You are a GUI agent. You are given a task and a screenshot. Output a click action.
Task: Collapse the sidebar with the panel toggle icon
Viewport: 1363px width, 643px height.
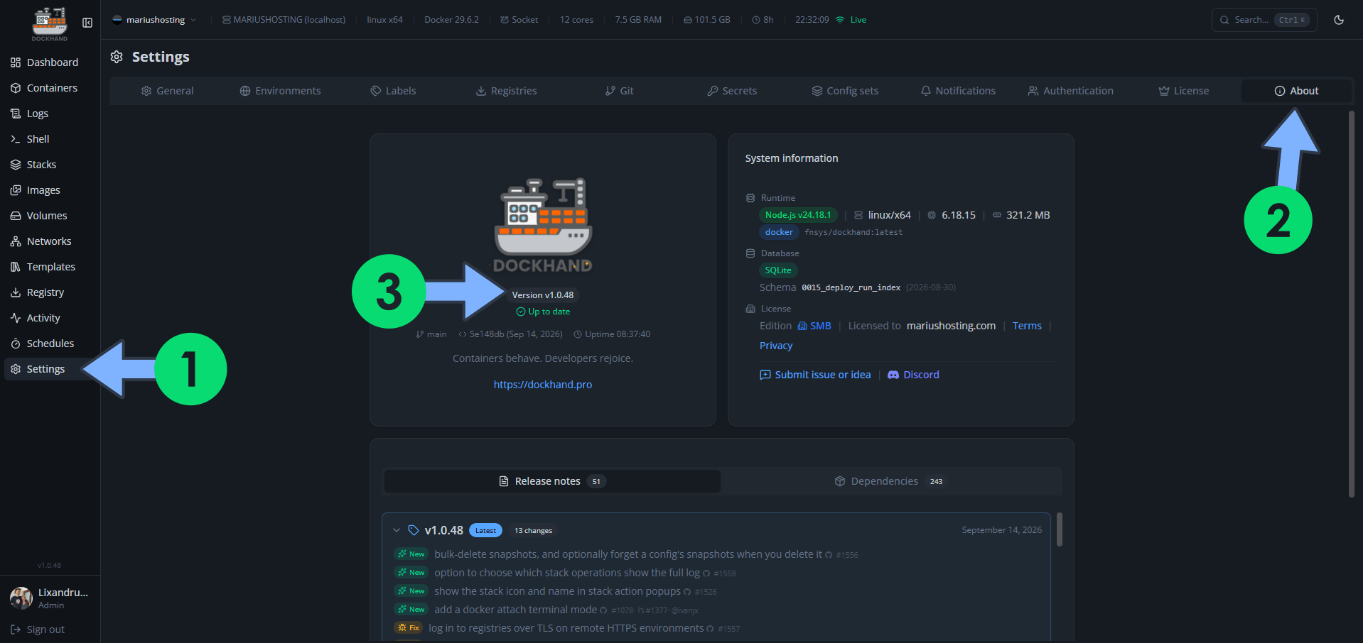coord(87,23)
